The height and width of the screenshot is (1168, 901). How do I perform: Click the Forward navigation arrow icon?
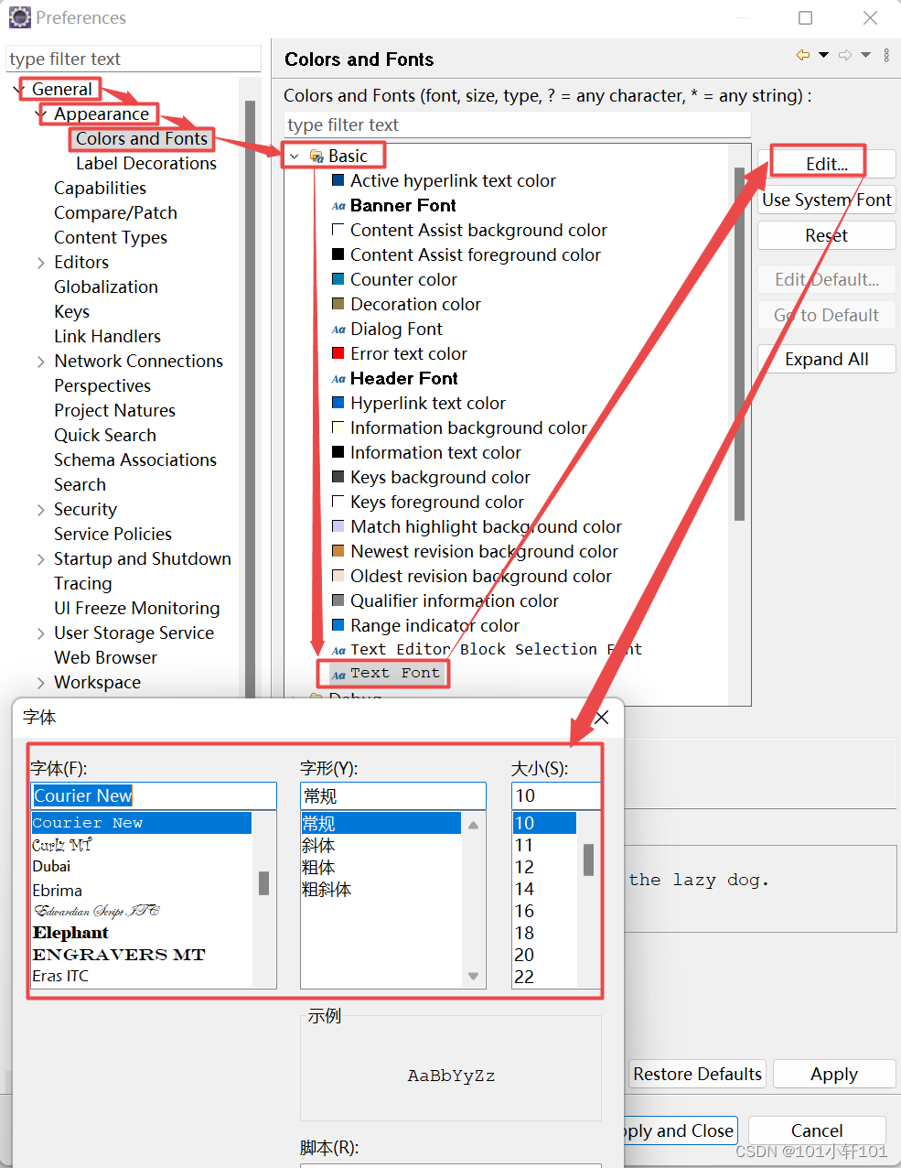click(x=845, y=55)
